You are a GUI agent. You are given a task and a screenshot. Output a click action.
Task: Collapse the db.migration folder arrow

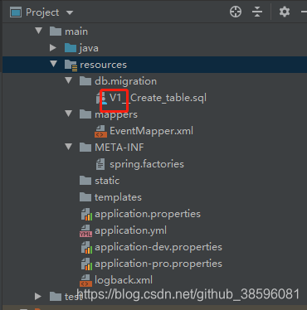68,80
